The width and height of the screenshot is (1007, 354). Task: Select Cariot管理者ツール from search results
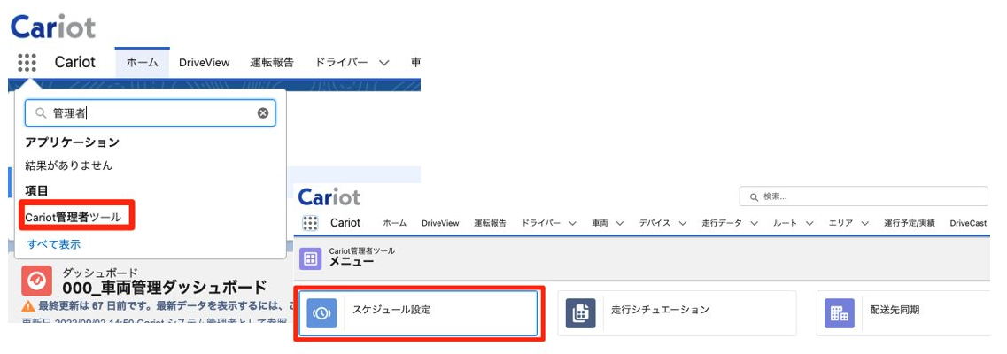[x=74, y=218]
